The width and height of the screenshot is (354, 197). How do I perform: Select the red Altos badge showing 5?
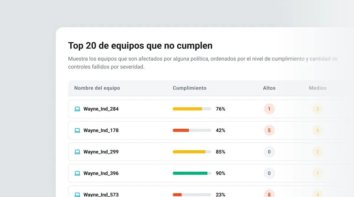pos(269,131)
